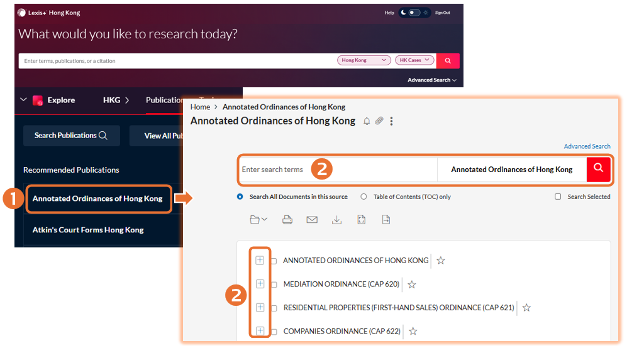Star the Mediation Ordinance (CAP 620)
The height and width of the screenshot is (346, 627).
(x=412, y=284)
